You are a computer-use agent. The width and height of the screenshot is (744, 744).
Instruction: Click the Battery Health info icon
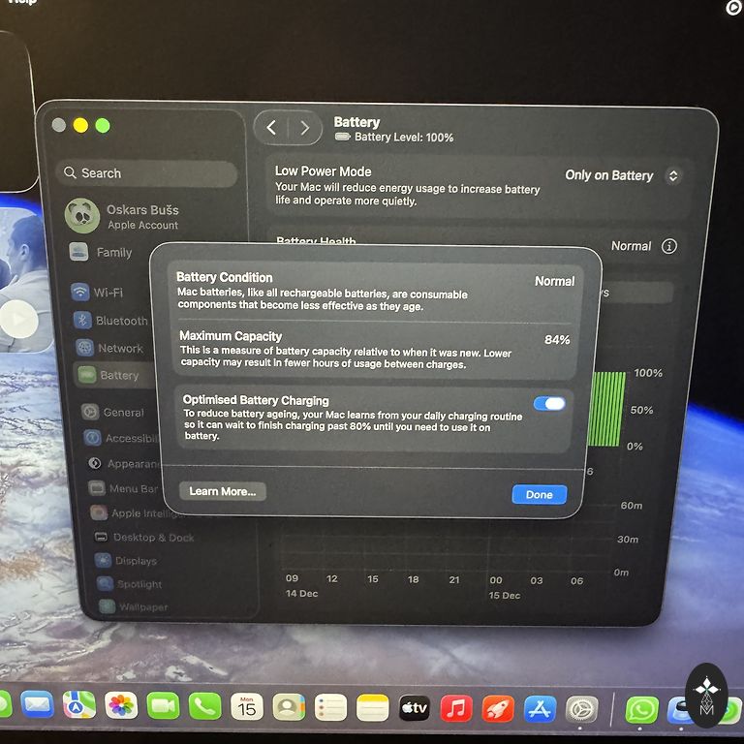(x=668, y=246)
